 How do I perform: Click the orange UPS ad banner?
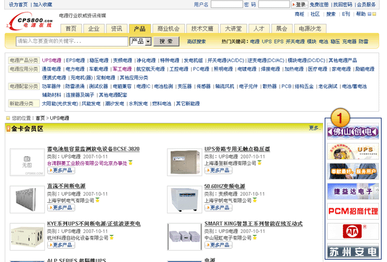354,151
